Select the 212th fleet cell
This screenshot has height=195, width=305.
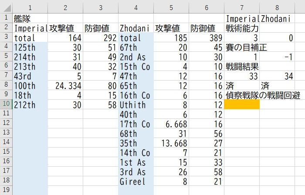30,104
